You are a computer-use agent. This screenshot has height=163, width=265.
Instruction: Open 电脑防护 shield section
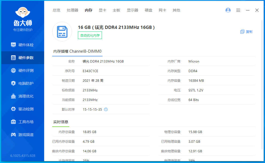click(22, 83)
